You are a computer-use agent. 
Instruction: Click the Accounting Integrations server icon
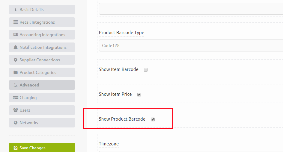16,35
